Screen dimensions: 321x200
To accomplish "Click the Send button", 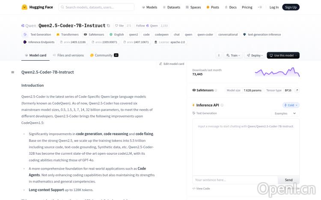I will [288, 180].
